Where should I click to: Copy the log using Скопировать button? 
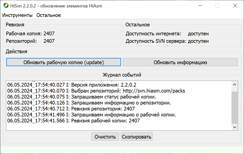pyautogui.click(x=137, y=137)
